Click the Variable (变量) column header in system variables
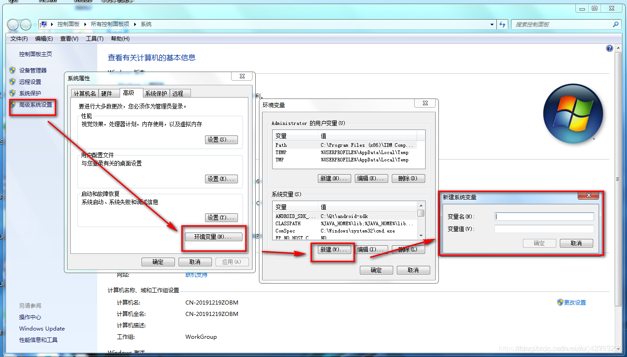 tap(295, 207)
